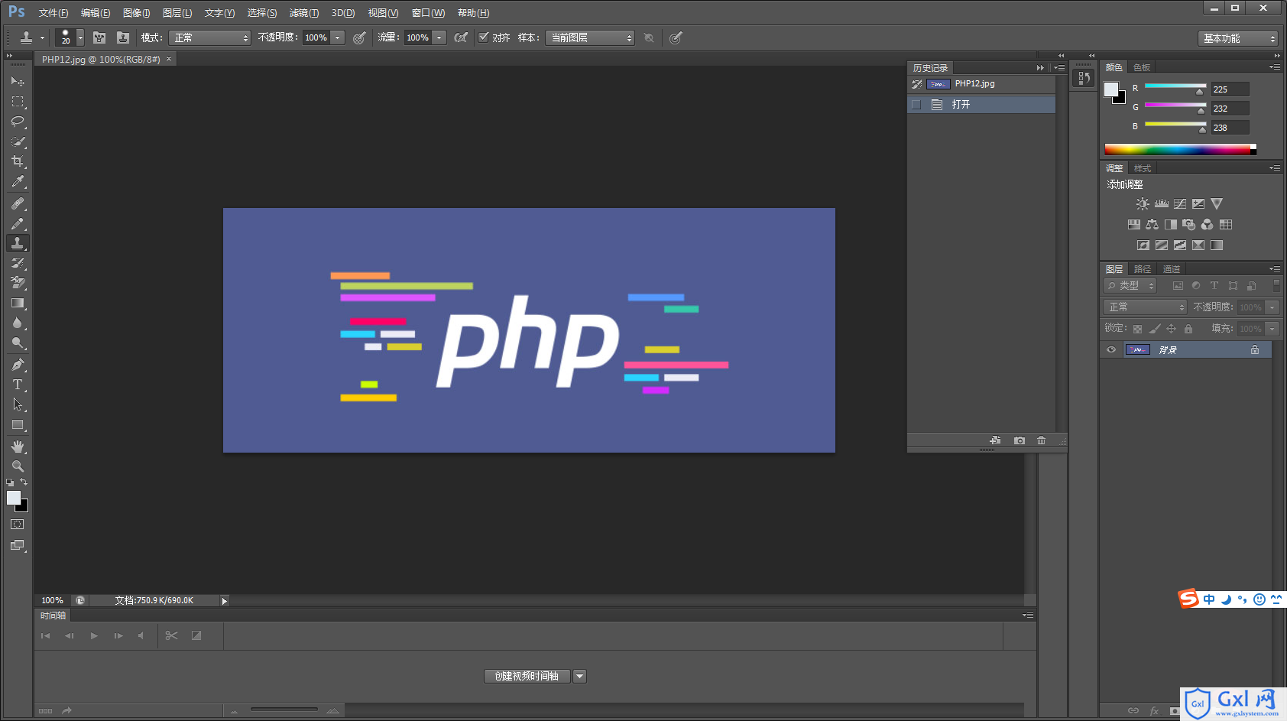Open the 样本 当前图层 dropdown
The height and width of the screenshot is (721, 1287).
point(590,37)
